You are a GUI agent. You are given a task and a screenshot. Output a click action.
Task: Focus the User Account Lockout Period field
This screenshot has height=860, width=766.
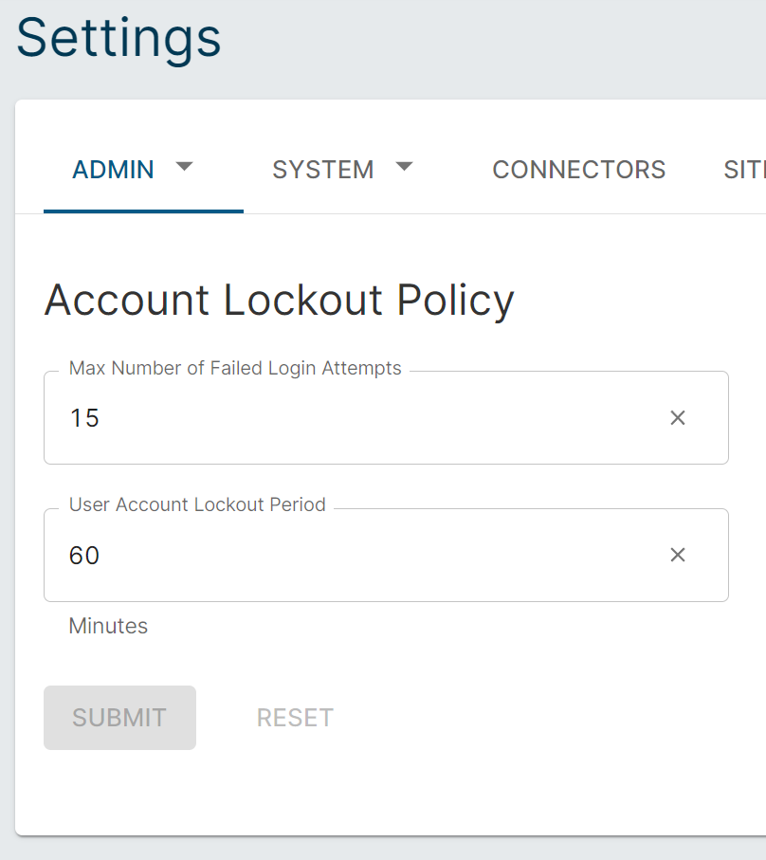pos(360,556)
